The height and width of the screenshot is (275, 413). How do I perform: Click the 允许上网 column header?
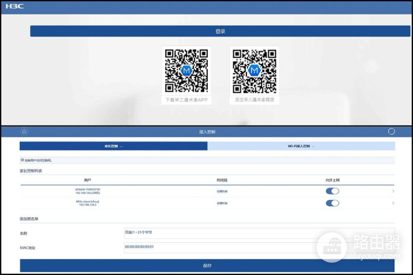[332, 180]
